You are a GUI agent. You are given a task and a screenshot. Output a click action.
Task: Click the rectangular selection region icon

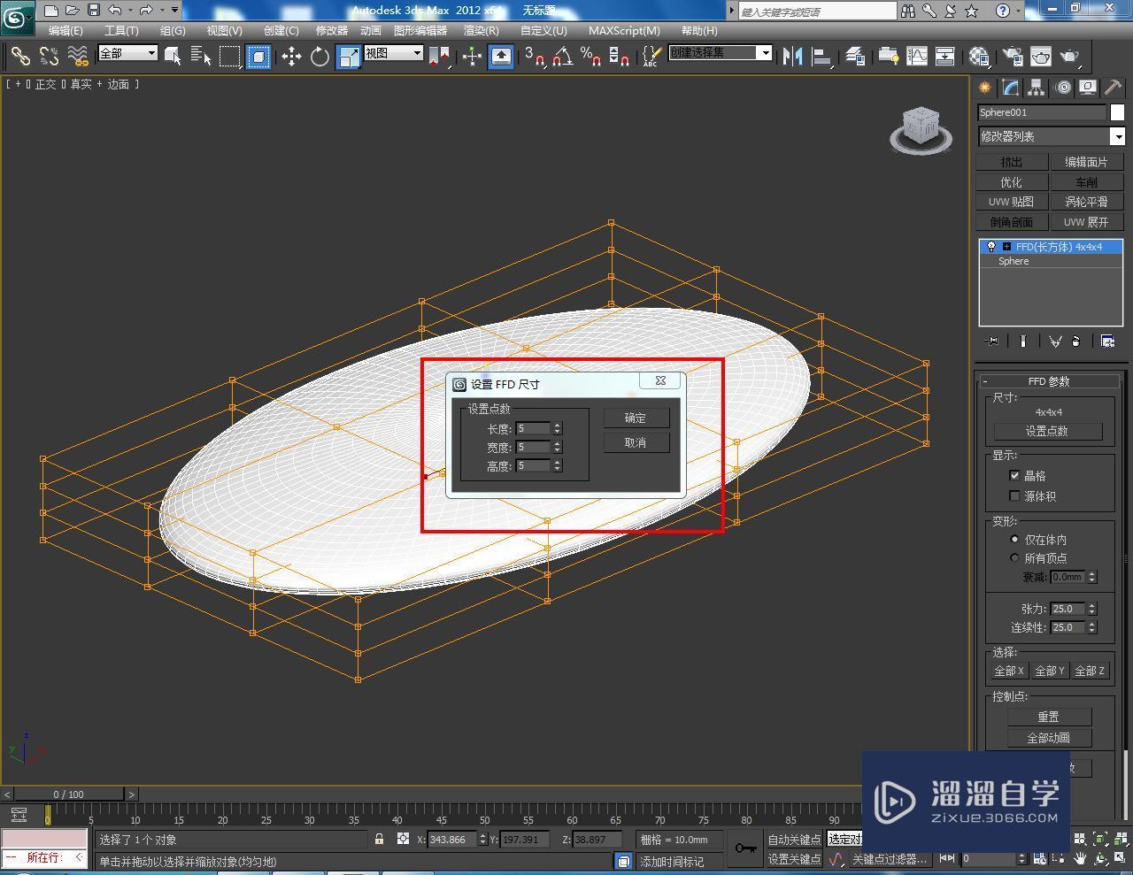pos(229,56)
